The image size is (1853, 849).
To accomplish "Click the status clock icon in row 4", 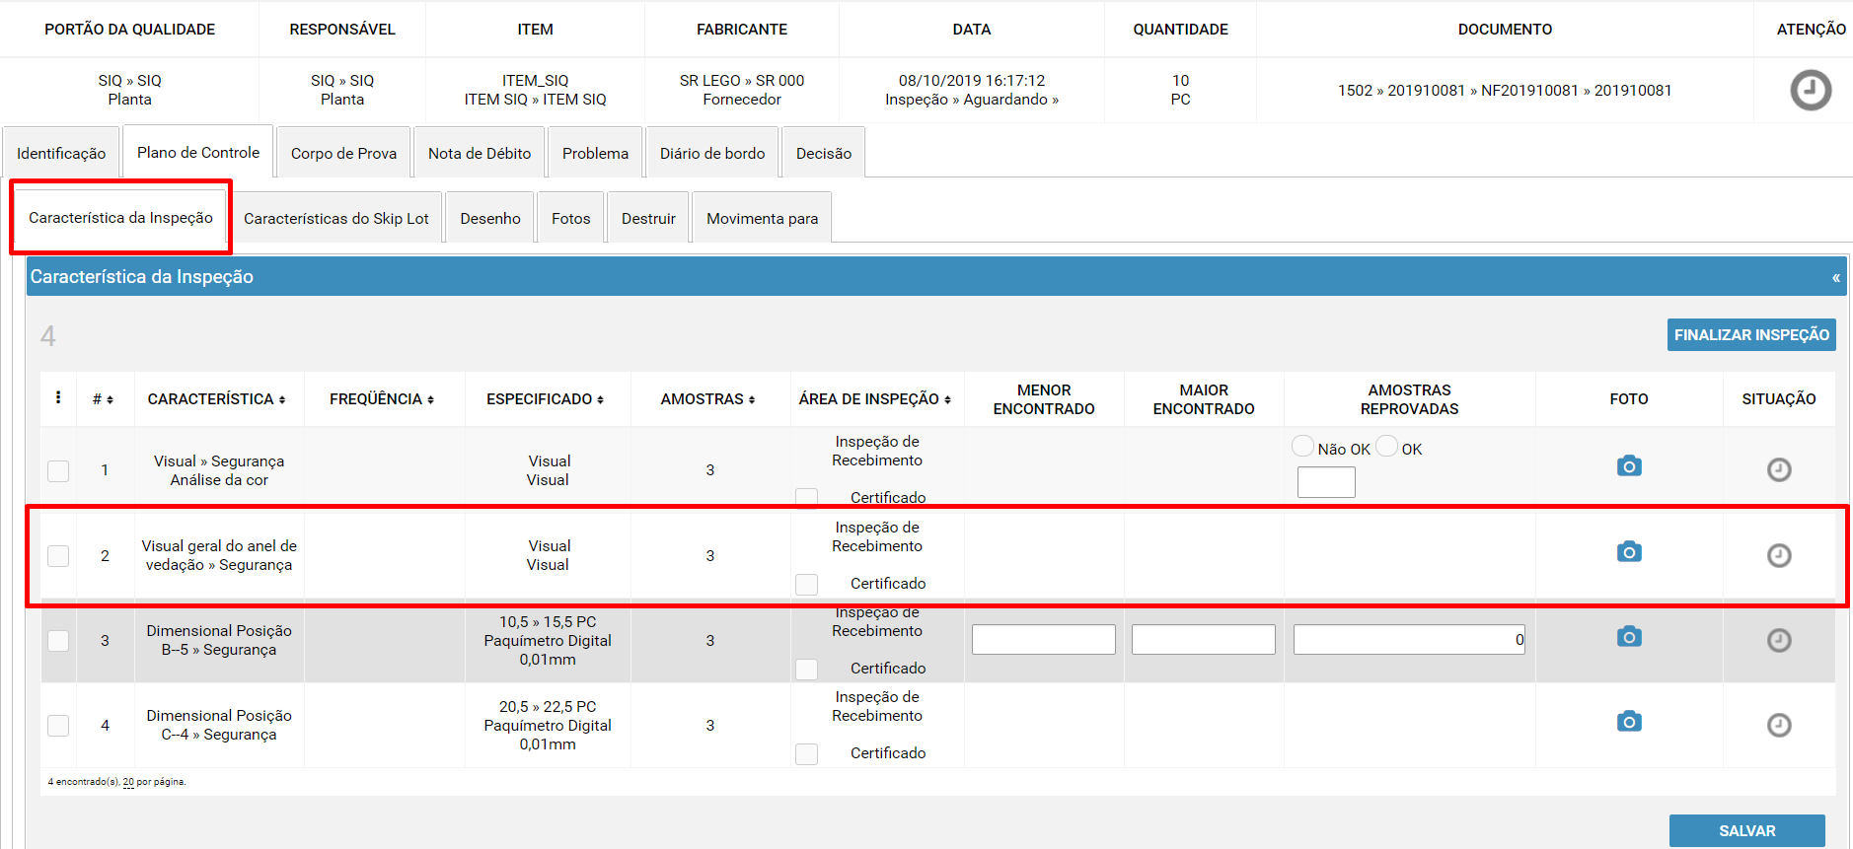I will pos(1779,725).
